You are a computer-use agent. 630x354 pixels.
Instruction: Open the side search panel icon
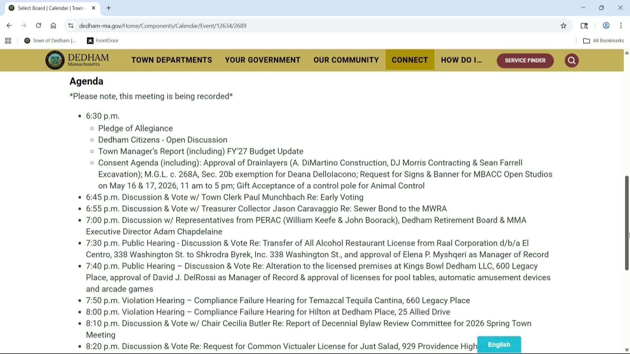pyautogui.click(x=584, y=25)
